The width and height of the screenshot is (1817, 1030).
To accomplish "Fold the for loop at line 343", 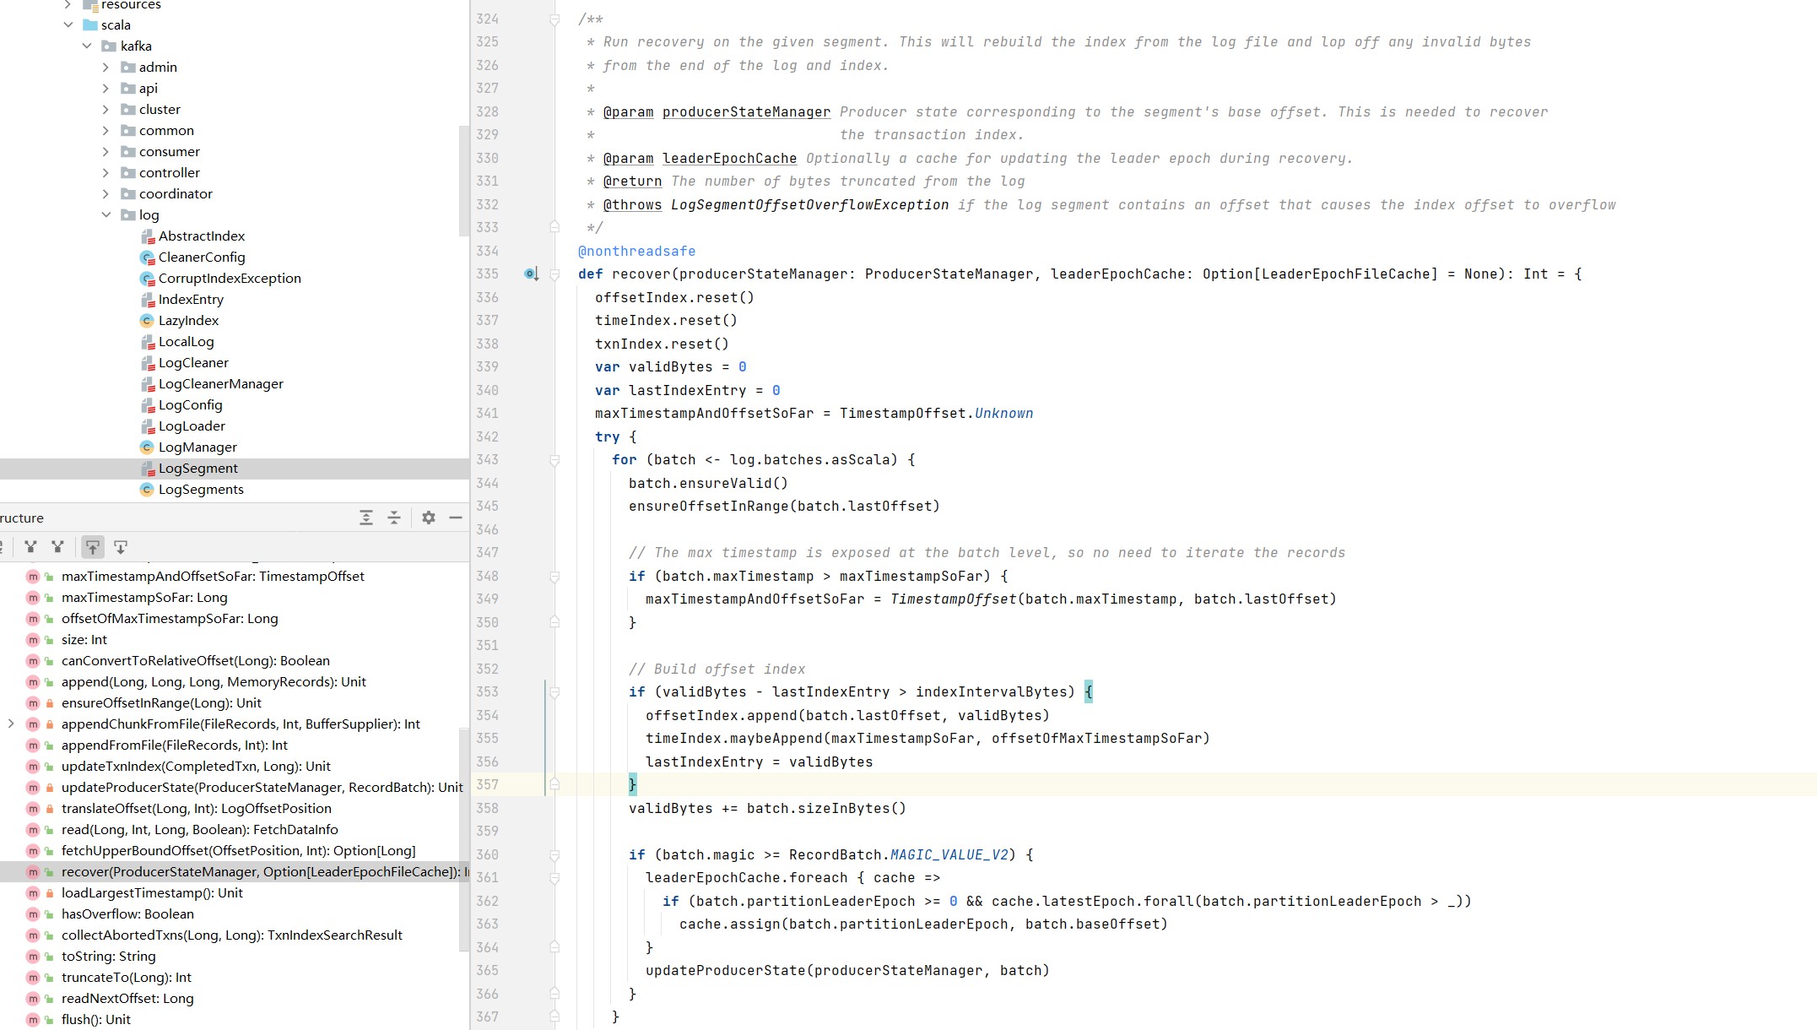I will click(x=554, y=460).
